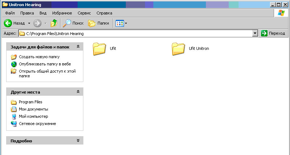Click the Папки text label
This screenshot has width=290, height=155.
point(103,23)
